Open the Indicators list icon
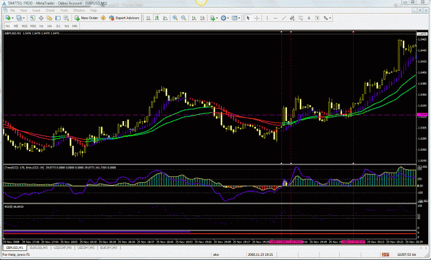Screen dimensions: 431x260 pyautogui.click(x=212, y=18)
